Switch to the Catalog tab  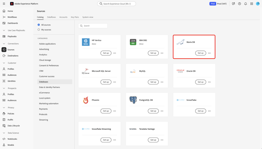tap(40, 17)
